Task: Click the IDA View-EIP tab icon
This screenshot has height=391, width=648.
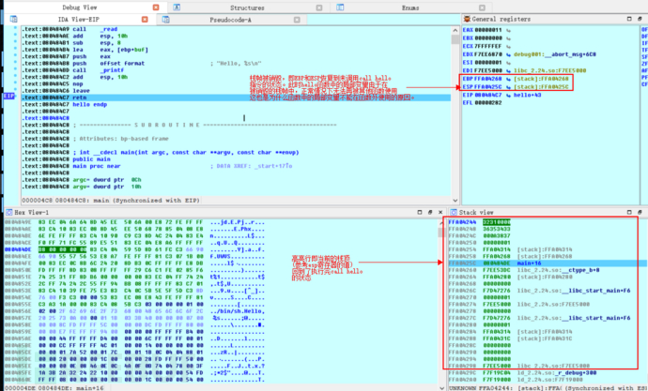Action: point(14,19)
